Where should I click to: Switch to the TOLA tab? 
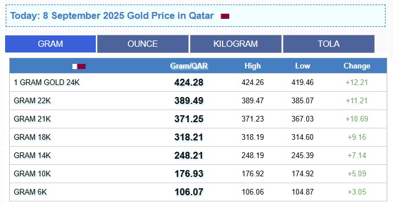coord(329,44)
